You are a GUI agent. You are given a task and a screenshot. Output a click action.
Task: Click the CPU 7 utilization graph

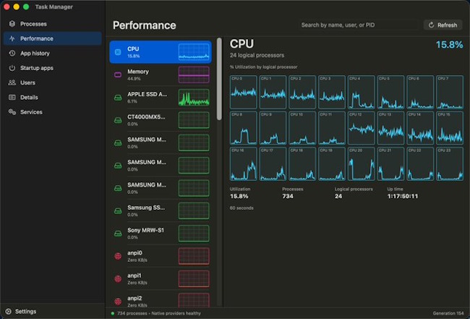click(x=450, y=92)
